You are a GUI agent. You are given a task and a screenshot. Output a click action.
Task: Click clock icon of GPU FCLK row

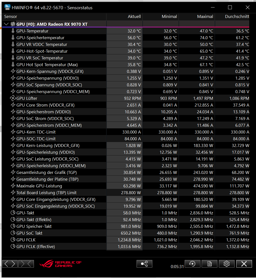point(13,240)
